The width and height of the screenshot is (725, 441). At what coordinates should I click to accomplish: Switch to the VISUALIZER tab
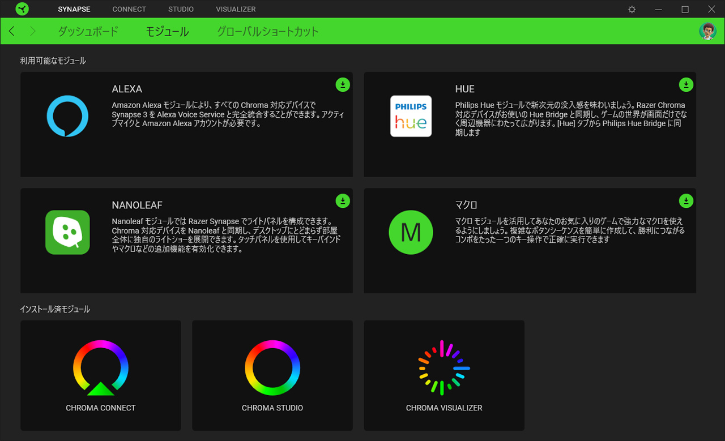[x=236, y=9]
